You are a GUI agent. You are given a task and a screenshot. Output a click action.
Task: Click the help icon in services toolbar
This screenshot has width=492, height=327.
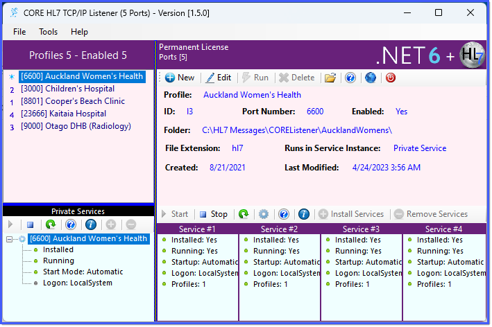click(284, 214)
